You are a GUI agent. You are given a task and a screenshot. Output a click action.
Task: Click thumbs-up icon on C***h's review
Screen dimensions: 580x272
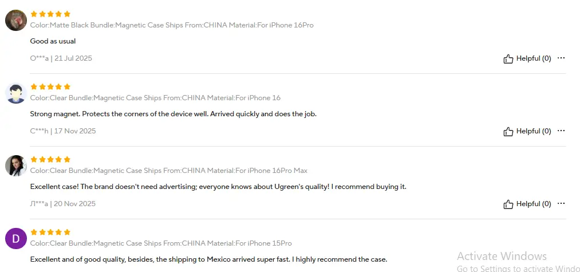508,131
